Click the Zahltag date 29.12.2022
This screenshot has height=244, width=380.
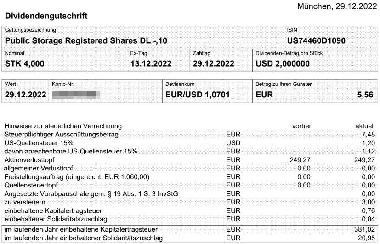(214, 64)
